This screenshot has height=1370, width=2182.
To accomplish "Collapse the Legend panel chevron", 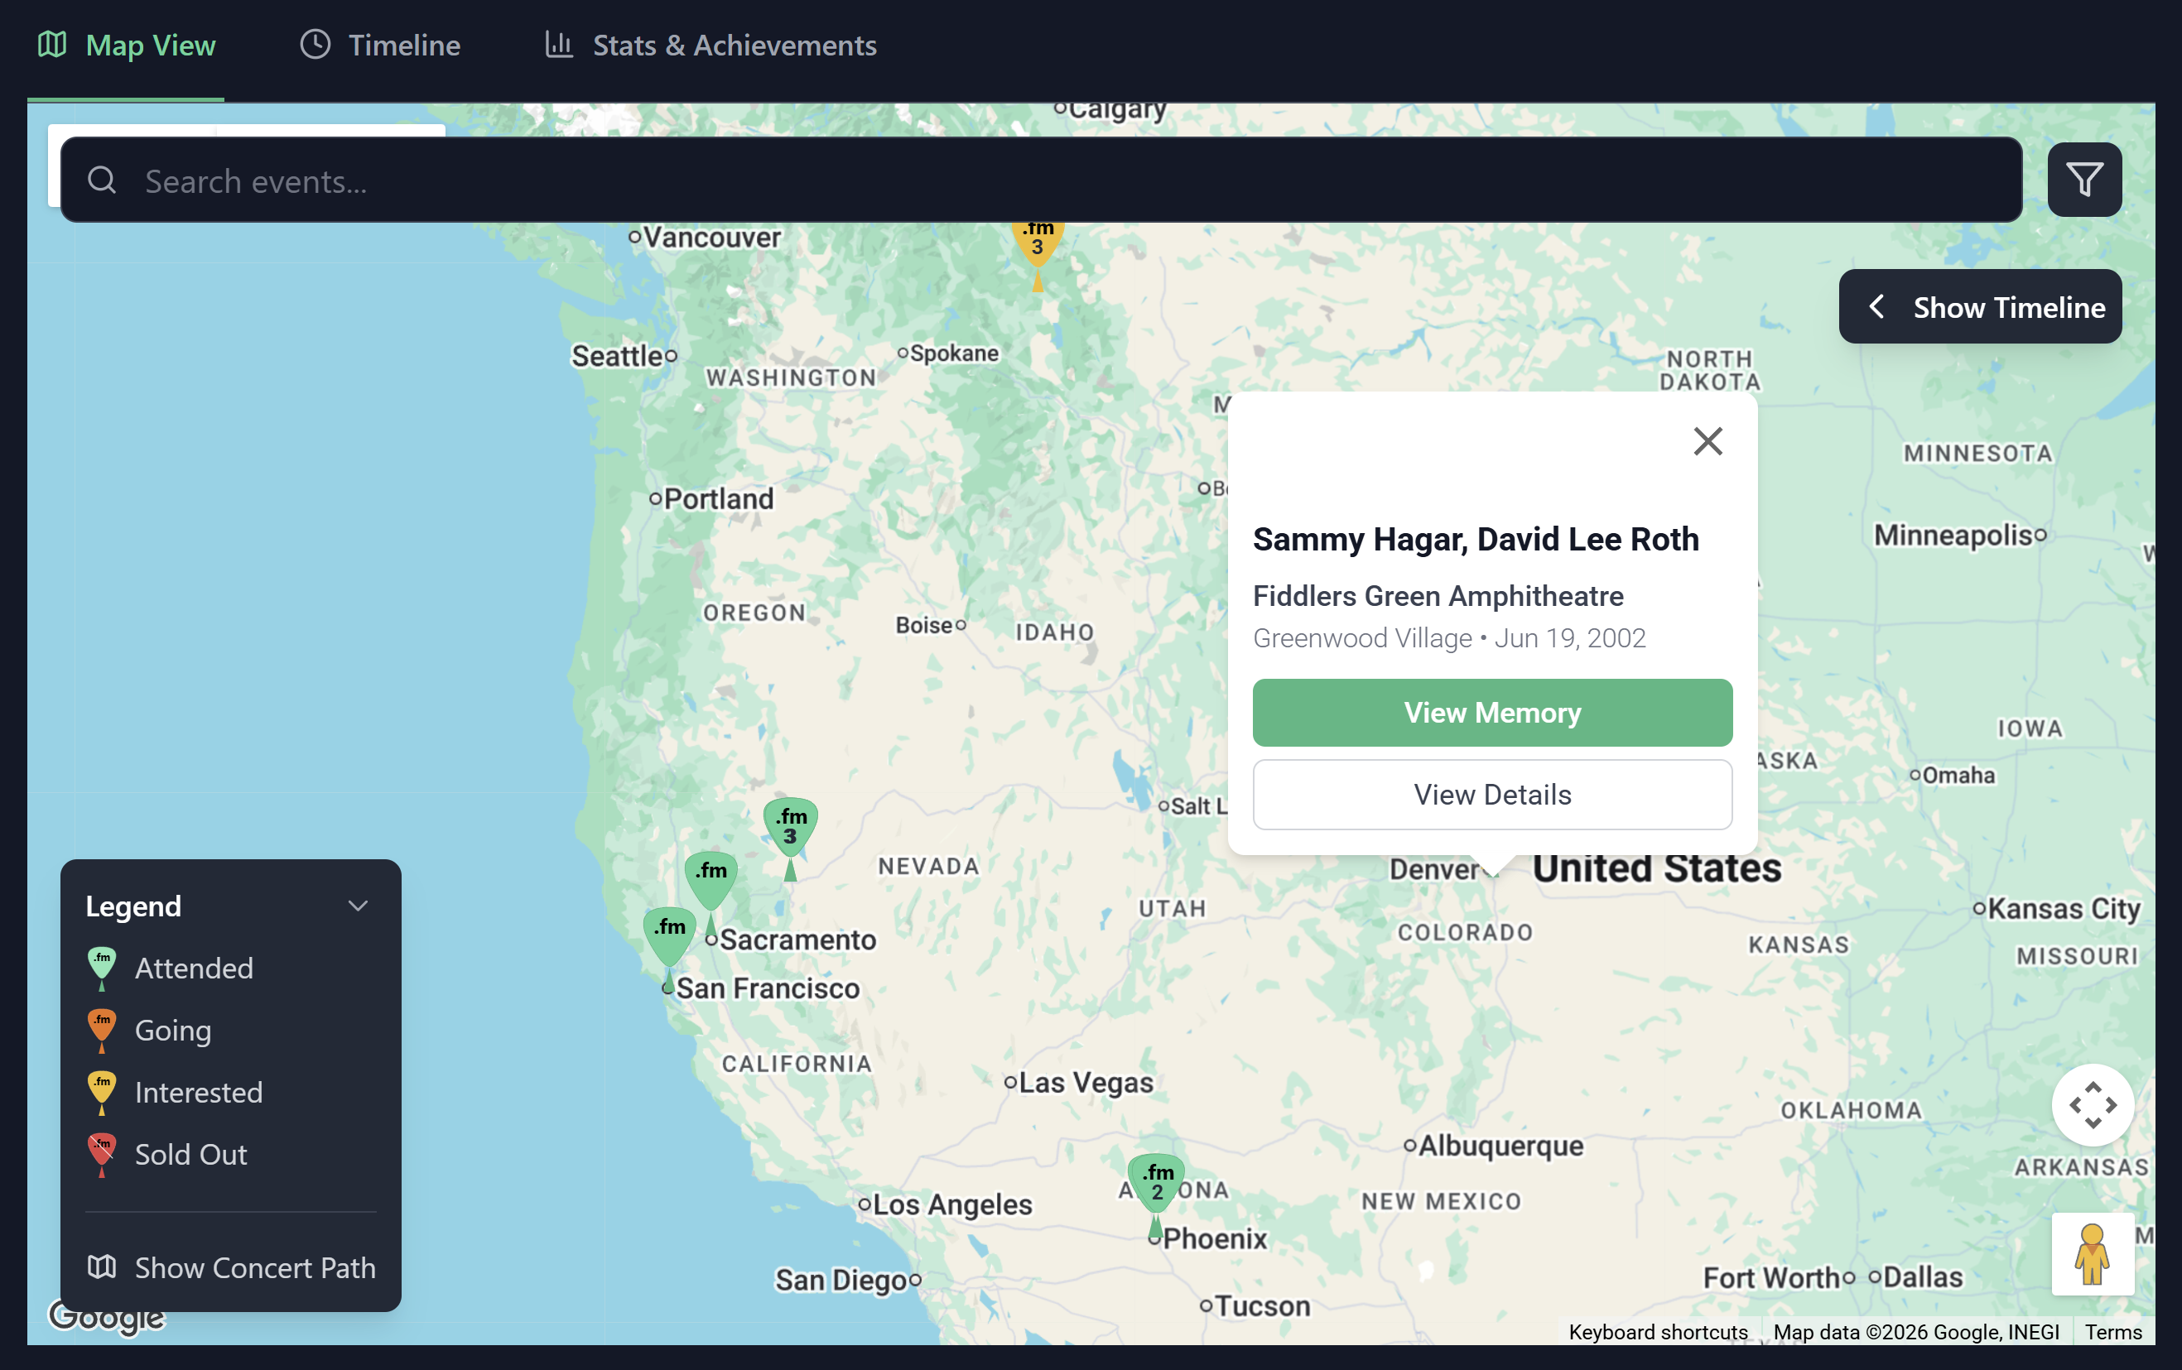I will (358, 906).
